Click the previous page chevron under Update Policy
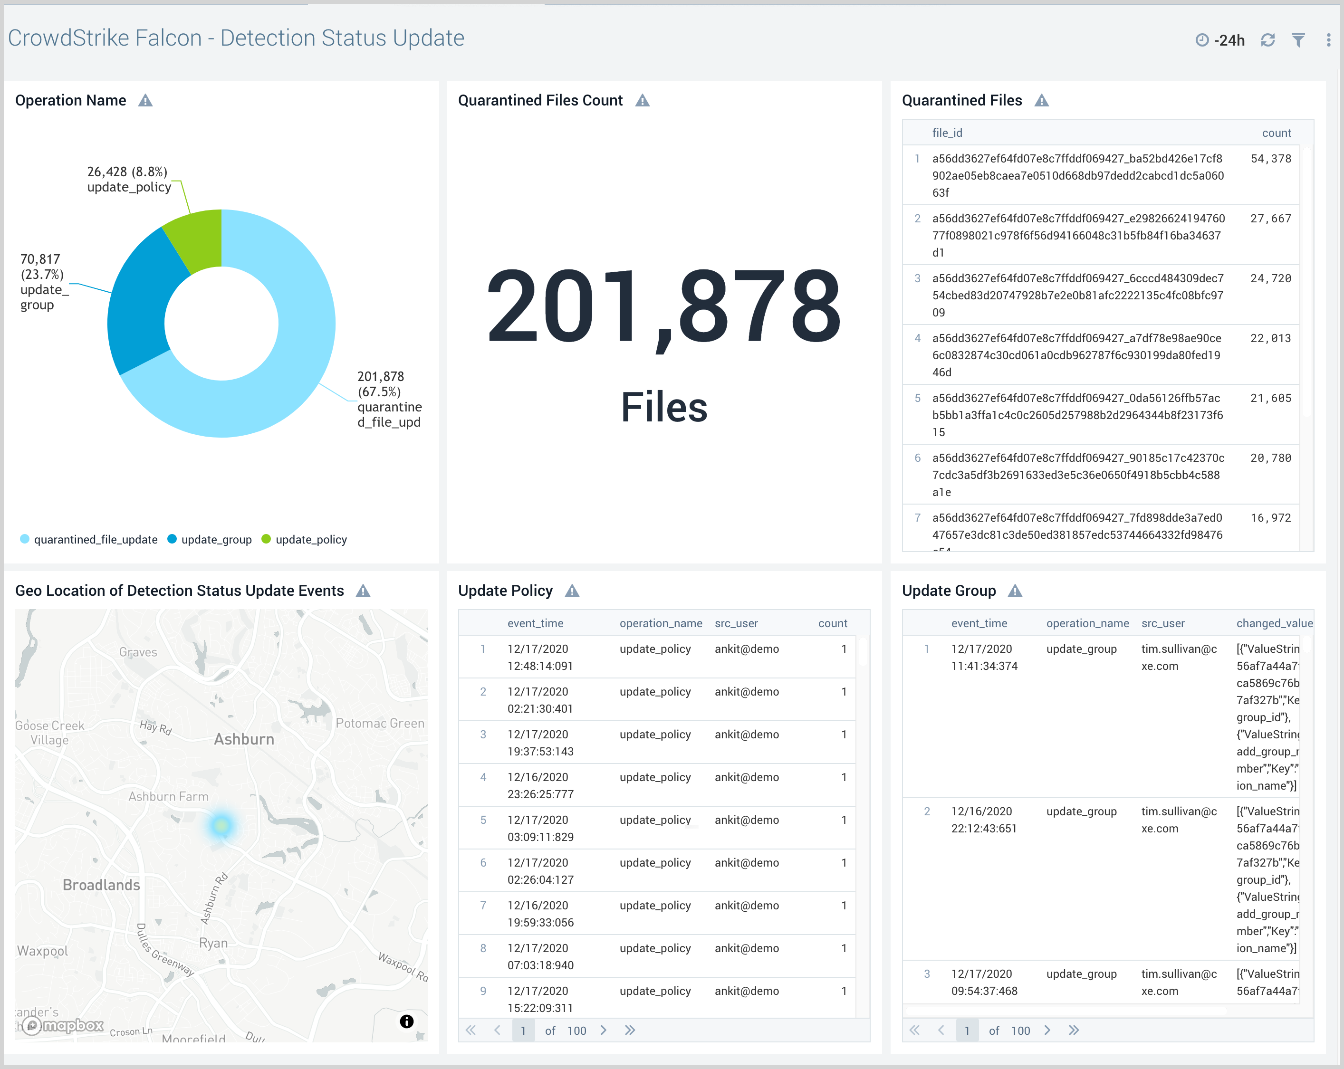The width and height of the screenshot is (1344, 1069). [x=497, y=1031]
